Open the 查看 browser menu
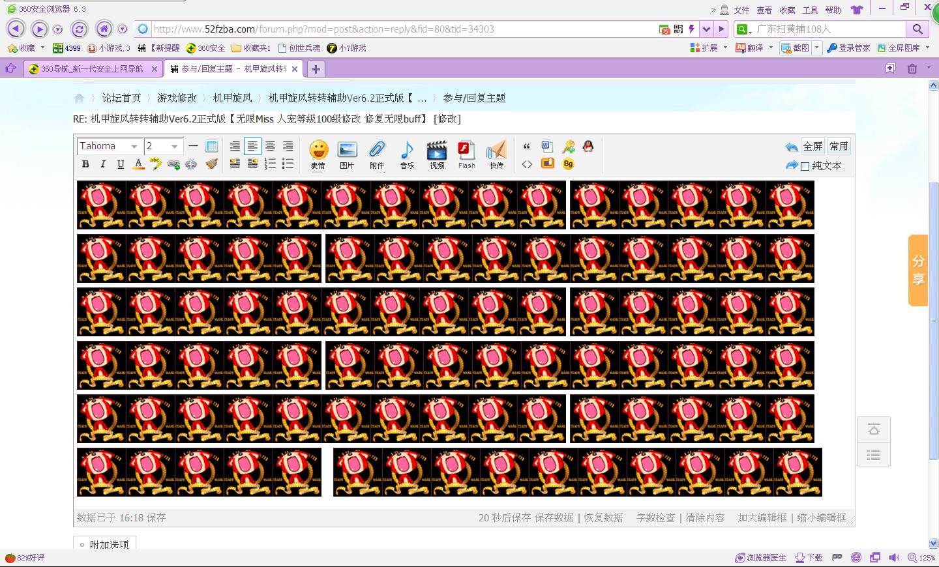939x567 pixels. click(764, 10)
